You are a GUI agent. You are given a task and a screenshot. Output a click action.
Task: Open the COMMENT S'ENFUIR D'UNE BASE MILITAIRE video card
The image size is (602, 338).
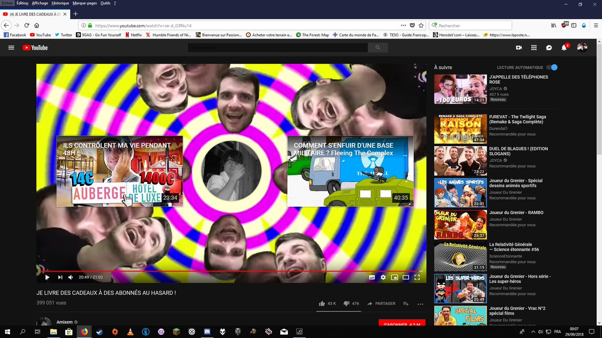pos(350,171)
